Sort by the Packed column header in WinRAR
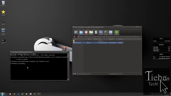This screenshot has width=171, height=96. 95,39
